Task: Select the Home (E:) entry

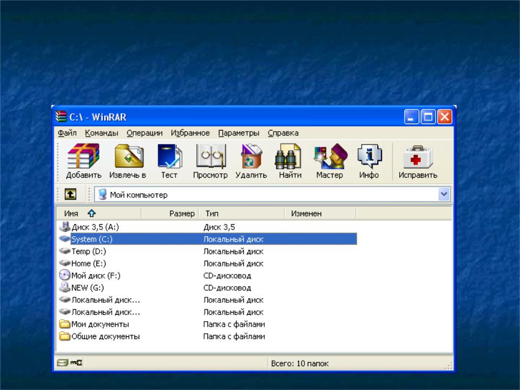Action: [88, 264]
